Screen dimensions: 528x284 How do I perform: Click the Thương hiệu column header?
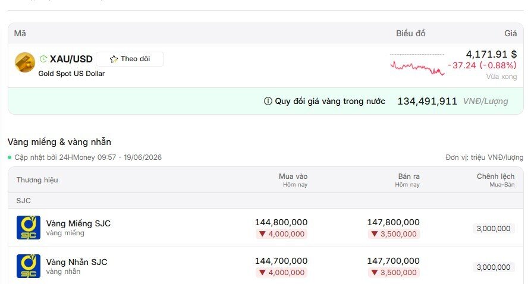(37, 180)
